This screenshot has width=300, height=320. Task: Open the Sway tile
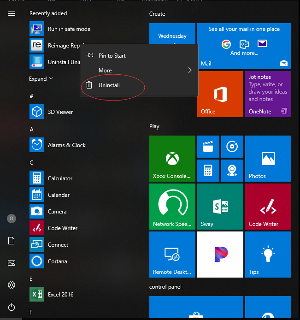[x=220, y=207]
